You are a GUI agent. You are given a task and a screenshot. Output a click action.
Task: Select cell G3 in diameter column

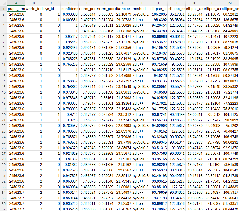[x=123, y=20]
